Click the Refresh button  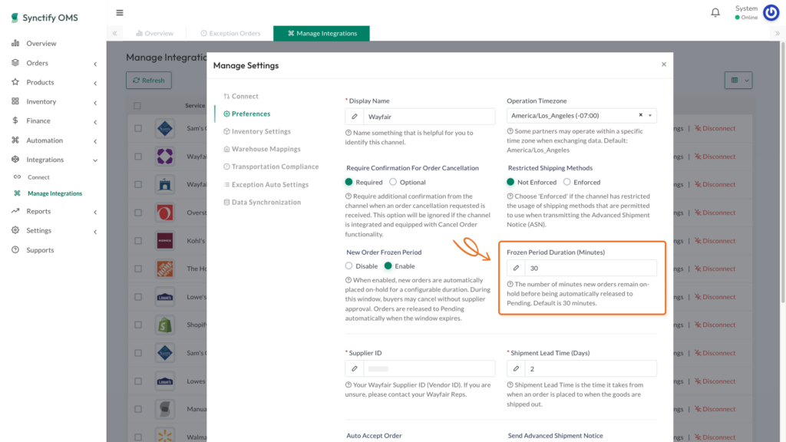[x=149, y=80]
